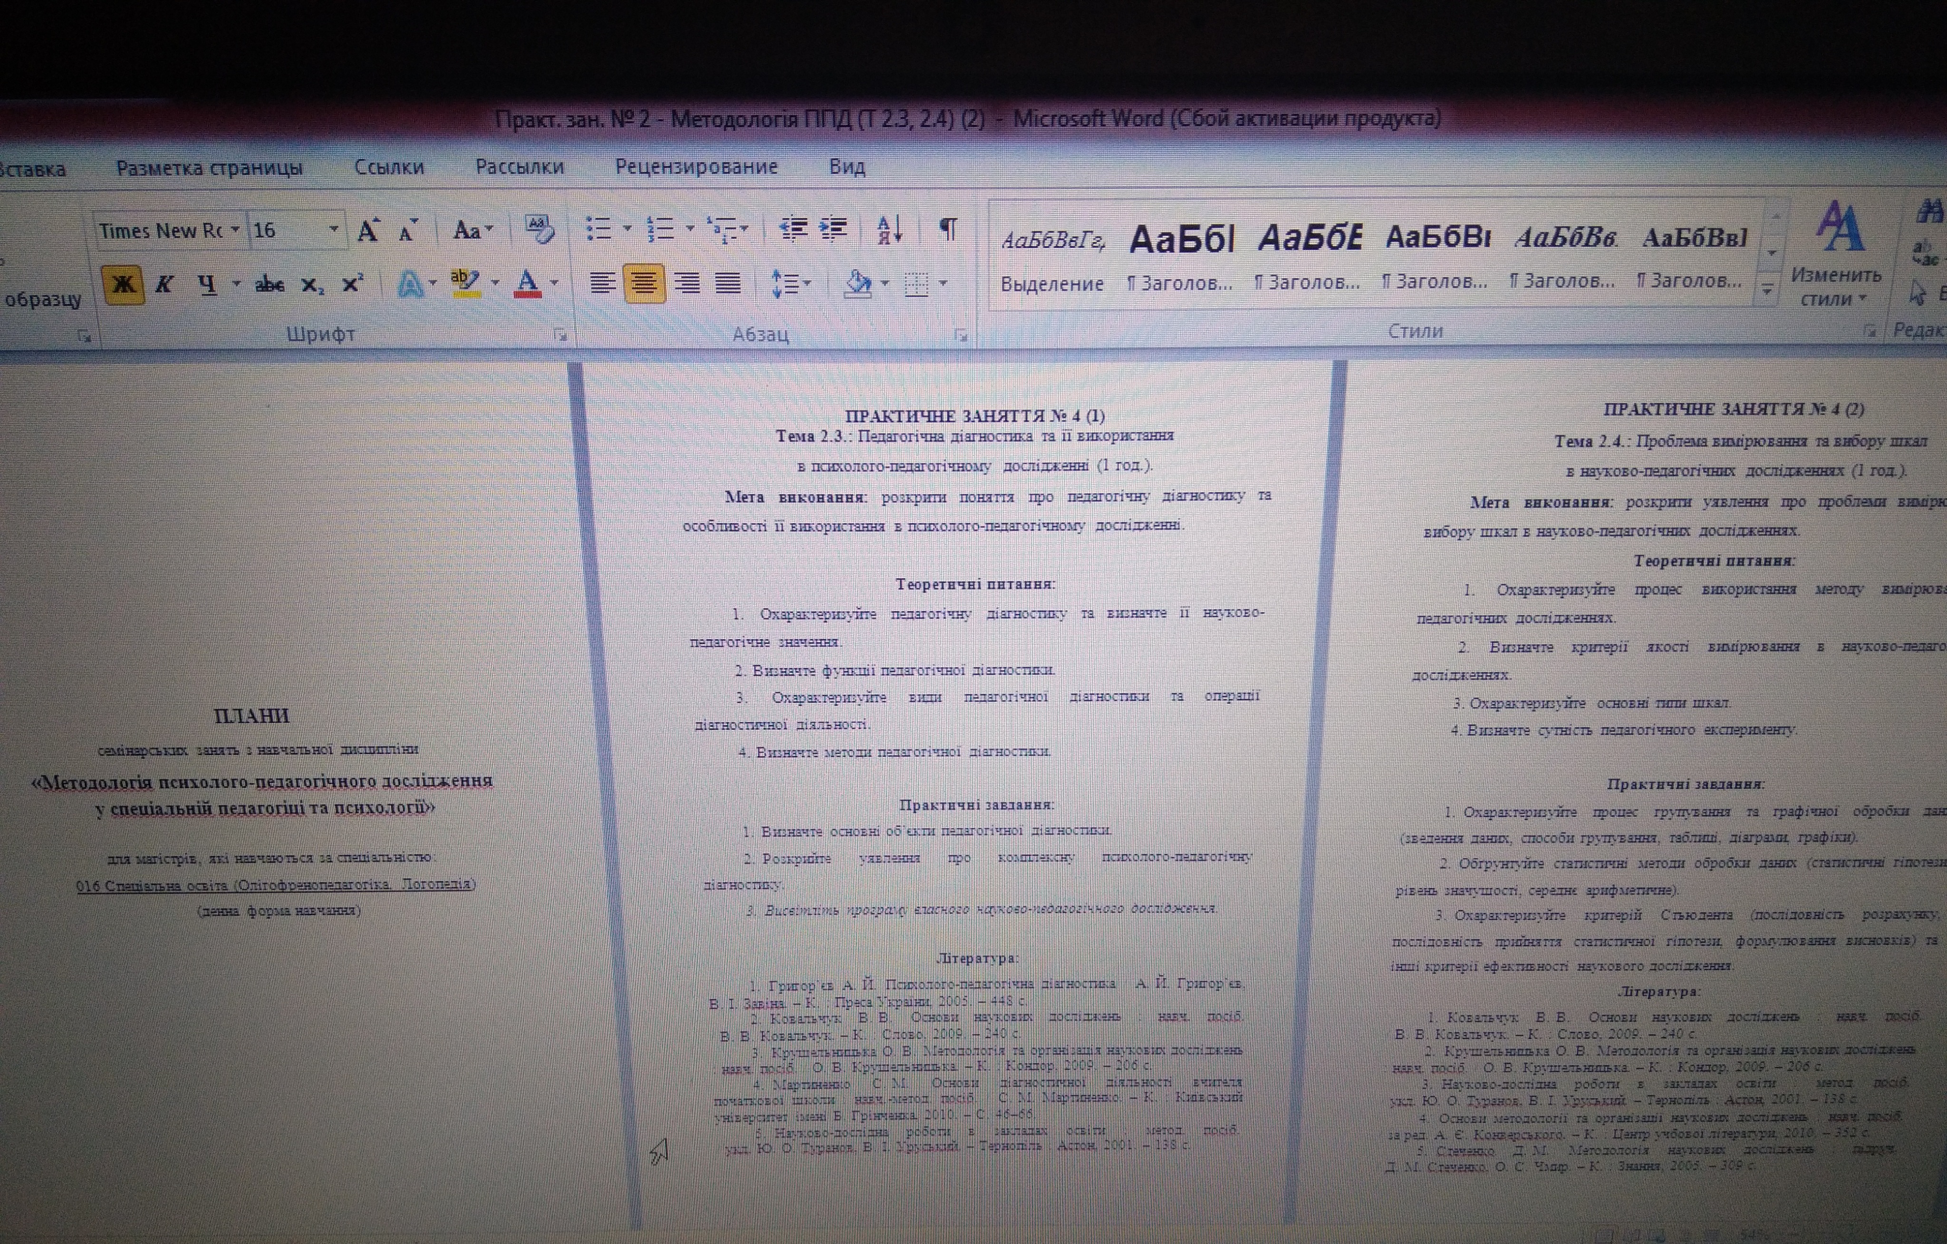Apply strikethrough text formatting

(269, 285)
